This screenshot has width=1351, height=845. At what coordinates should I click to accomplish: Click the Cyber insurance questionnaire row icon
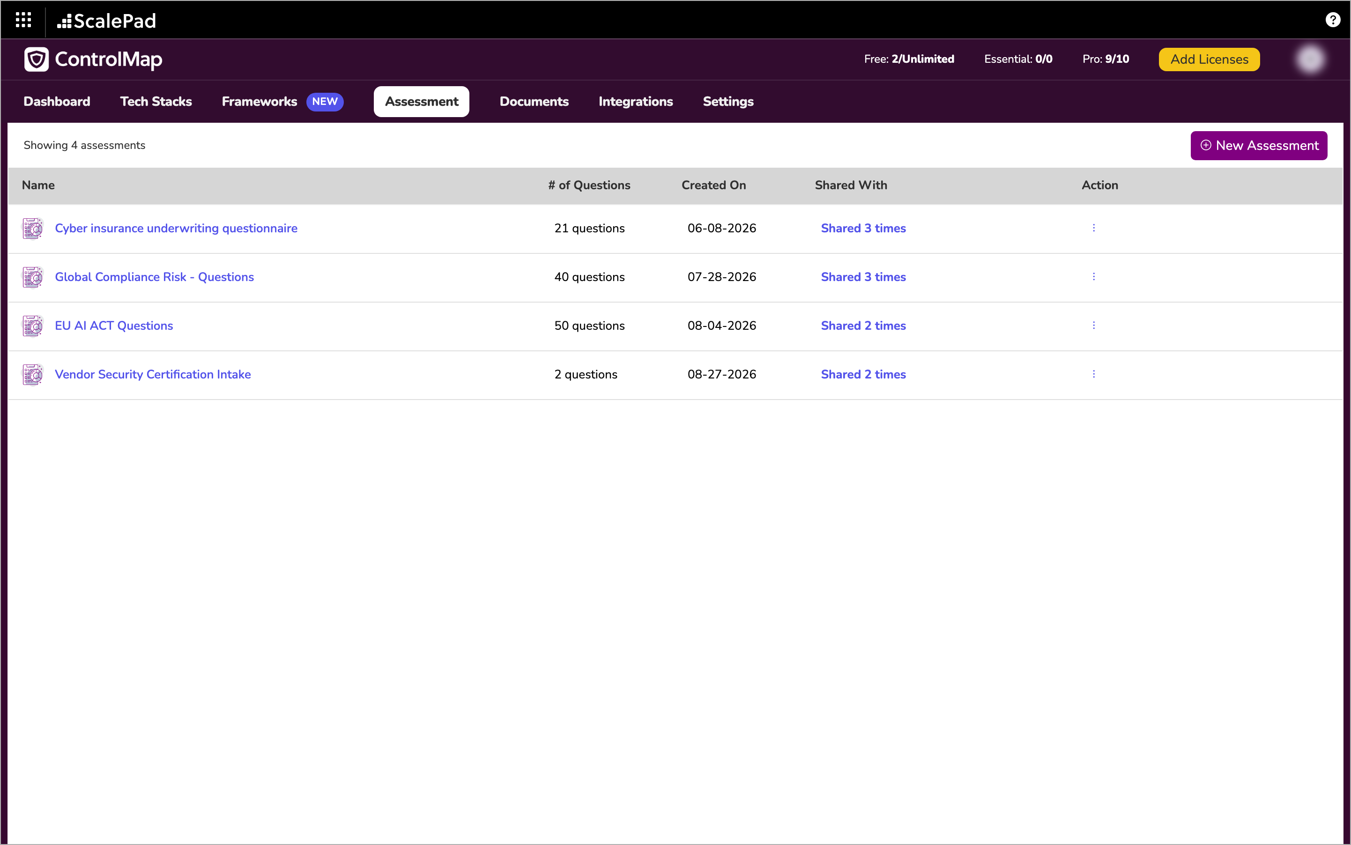click(x=32, y=228)
